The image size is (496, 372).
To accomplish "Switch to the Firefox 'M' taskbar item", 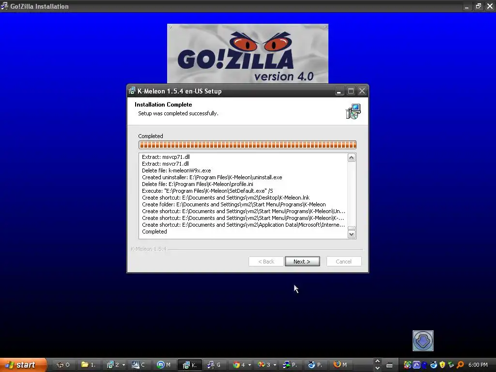I will (340, 365).
